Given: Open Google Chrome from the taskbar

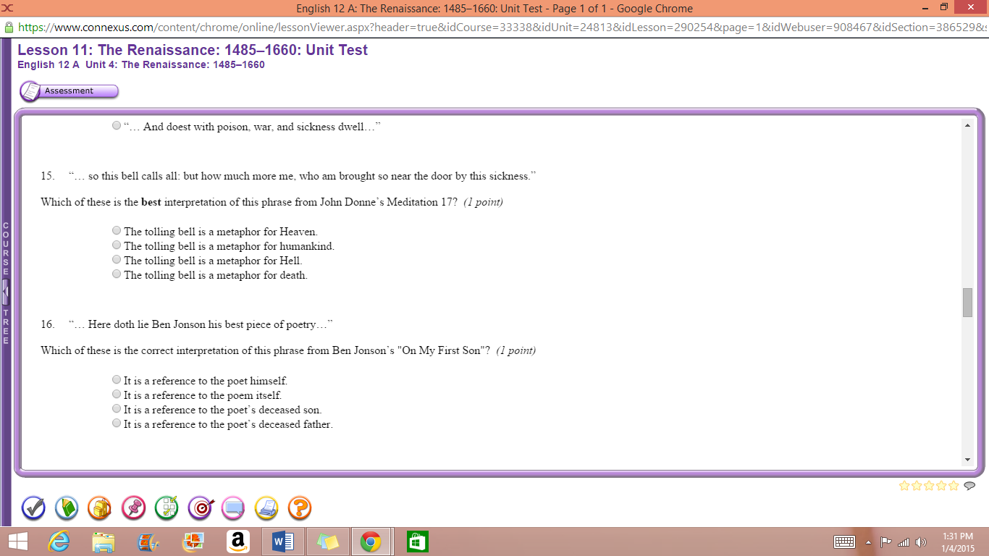Looking at the screenshot, I should [x=372, y=541].
